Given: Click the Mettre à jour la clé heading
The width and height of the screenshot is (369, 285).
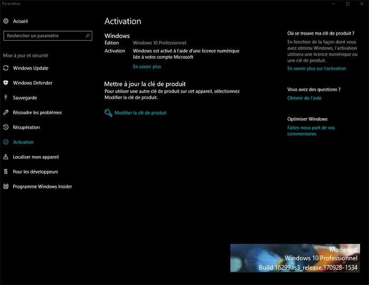Looking at the screenshot, I should tap(145, 84).
